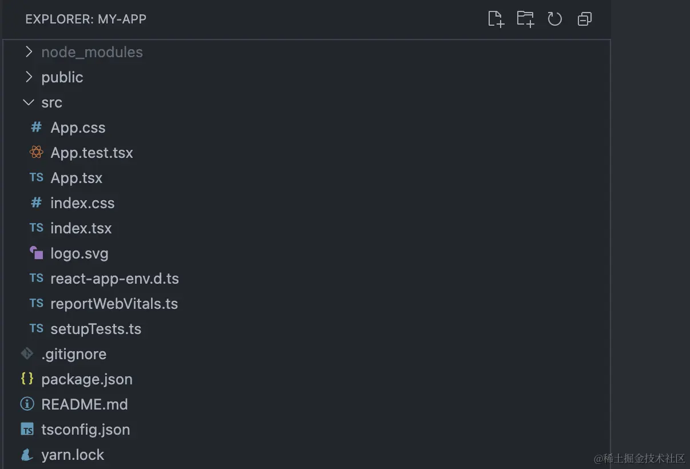690x469 pixels.
Task: Click the purple logo.svg file icon
Action: click(x=37, y=253)
